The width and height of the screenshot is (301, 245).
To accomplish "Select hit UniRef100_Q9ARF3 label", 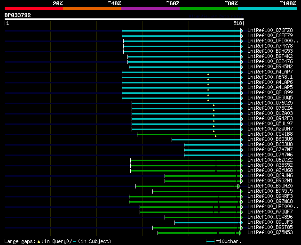I will pos(270,196).
